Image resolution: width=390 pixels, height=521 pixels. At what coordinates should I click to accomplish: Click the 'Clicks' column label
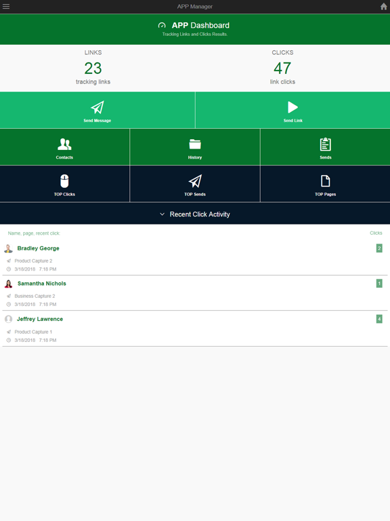[376, 233]
